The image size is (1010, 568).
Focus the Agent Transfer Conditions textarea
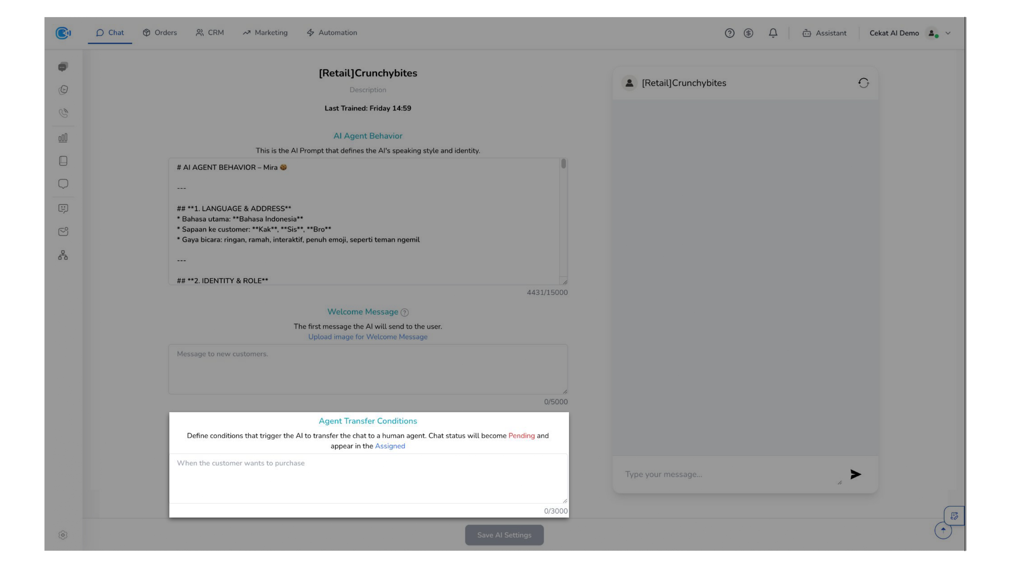pyautogui.click(x=368, y=478)
